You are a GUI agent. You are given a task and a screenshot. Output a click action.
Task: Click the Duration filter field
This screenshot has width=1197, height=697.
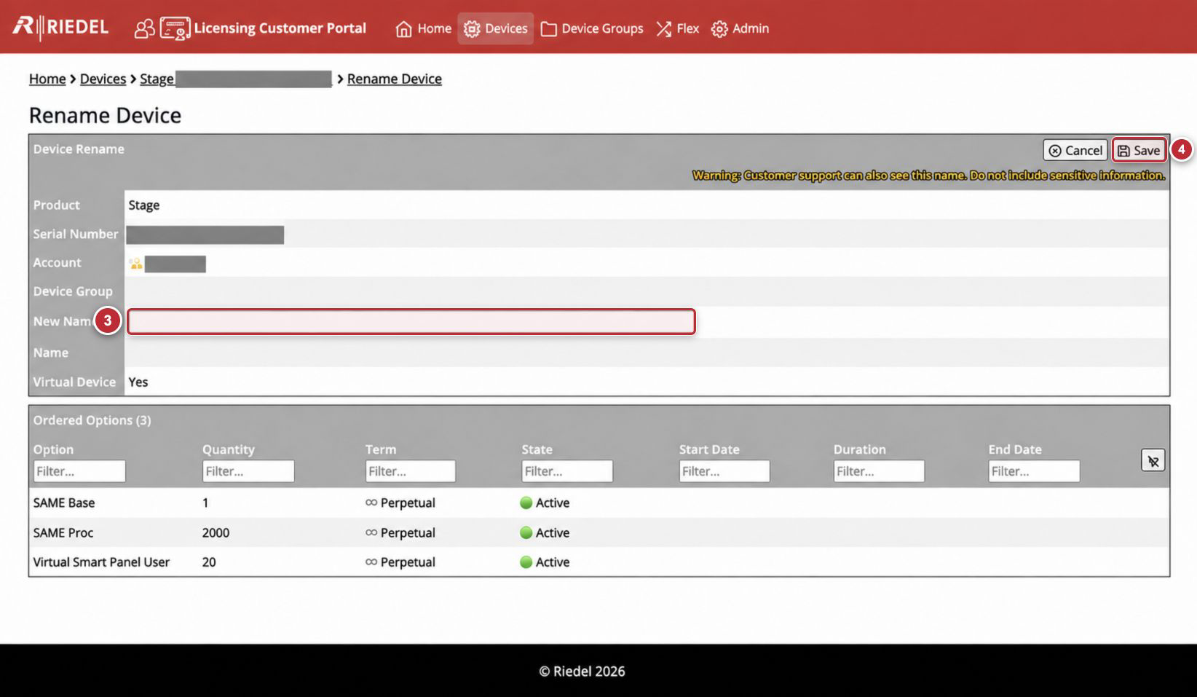tap(879, 471)
